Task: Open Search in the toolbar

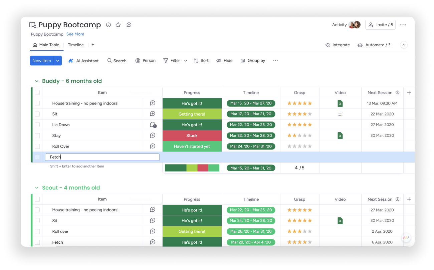Action: pos(117,61)
